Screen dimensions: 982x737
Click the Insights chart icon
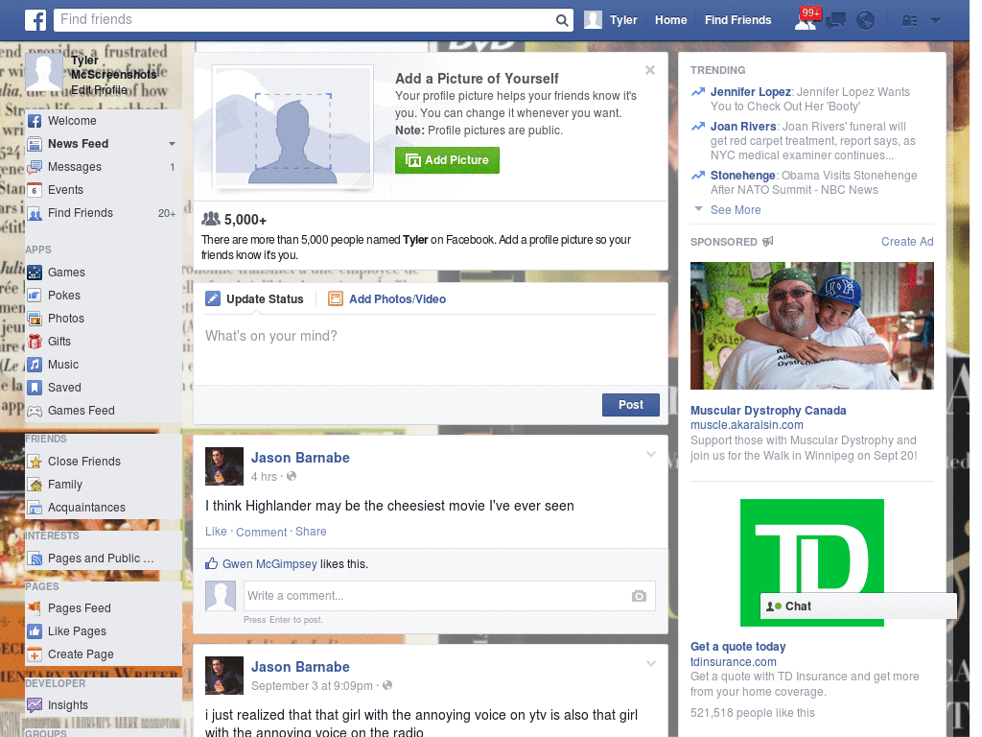point(35,705)
